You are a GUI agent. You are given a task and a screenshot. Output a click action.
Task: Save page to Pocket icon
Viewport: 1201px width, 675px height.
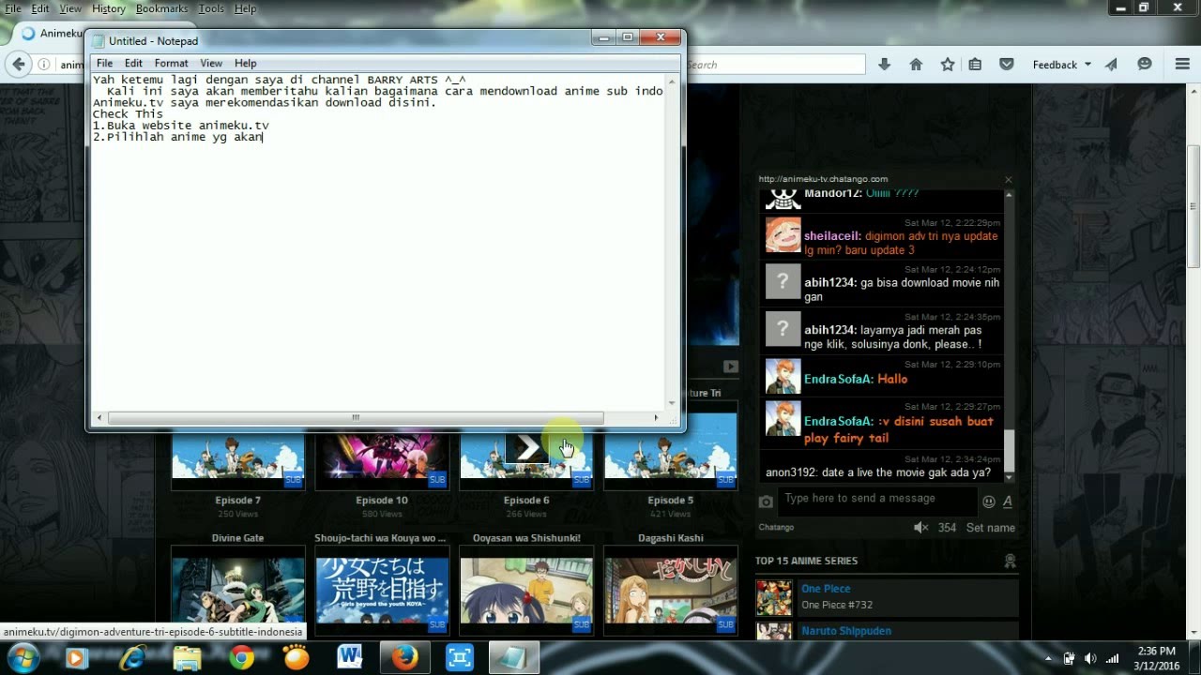[x=1007, y=65]
